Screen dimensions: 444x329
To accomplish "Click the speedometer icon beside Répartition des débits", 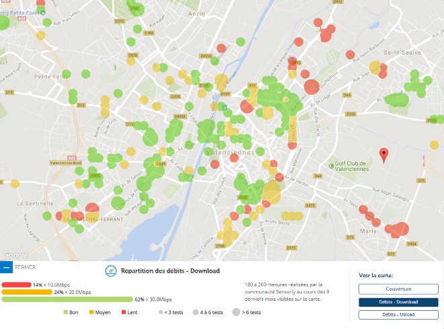I will tap(111, 271).
